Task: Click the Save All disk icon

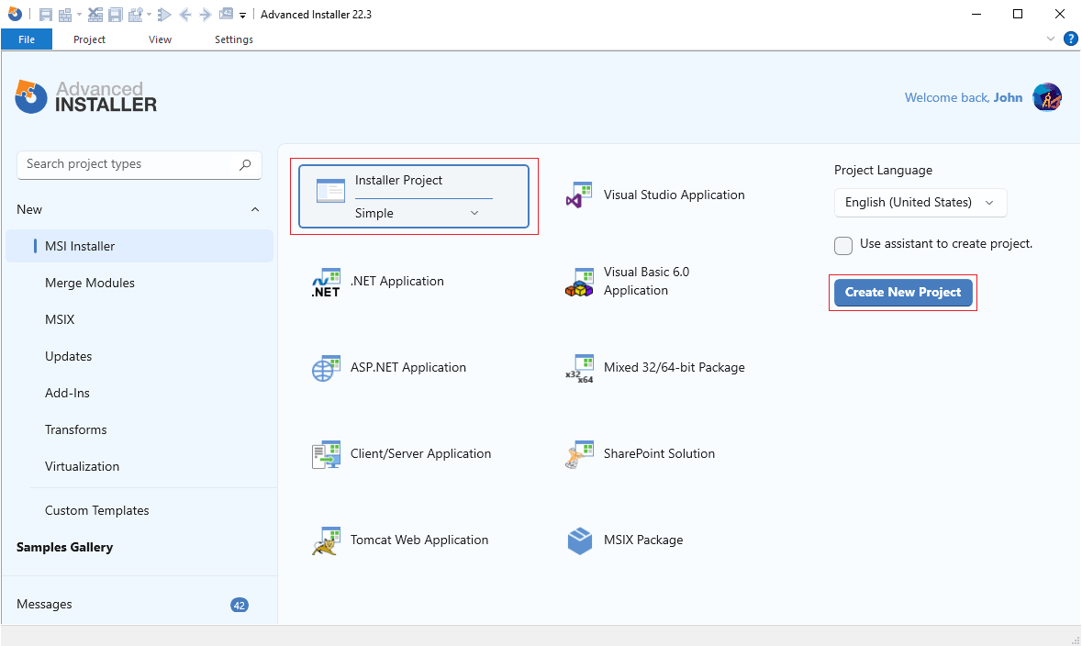Action: coord(116,15)
